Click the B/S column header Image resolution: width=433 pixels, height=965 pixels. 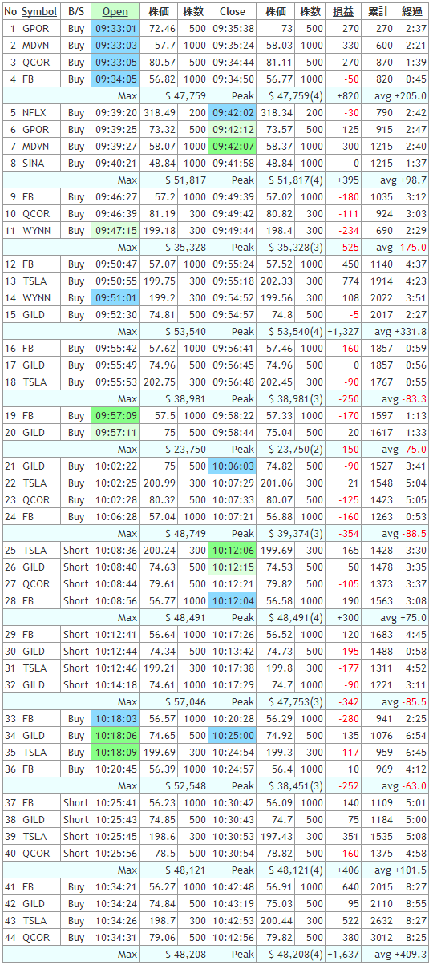coord(76,12)
